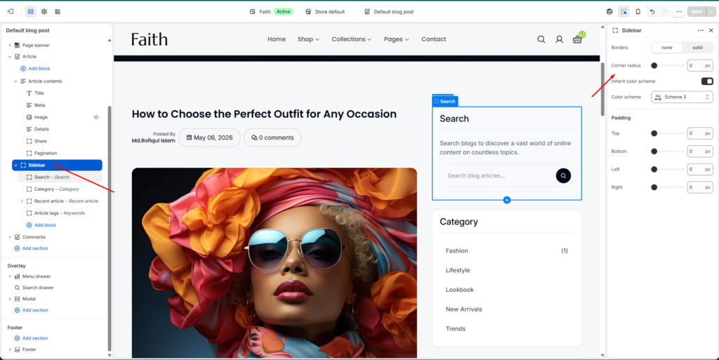Go to the Contact page link

tap(434, 39)
